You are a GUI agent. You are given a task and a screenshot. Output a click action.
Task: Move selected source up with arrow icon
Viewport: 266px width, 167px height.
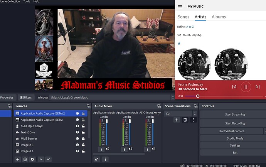click(41, 159)
